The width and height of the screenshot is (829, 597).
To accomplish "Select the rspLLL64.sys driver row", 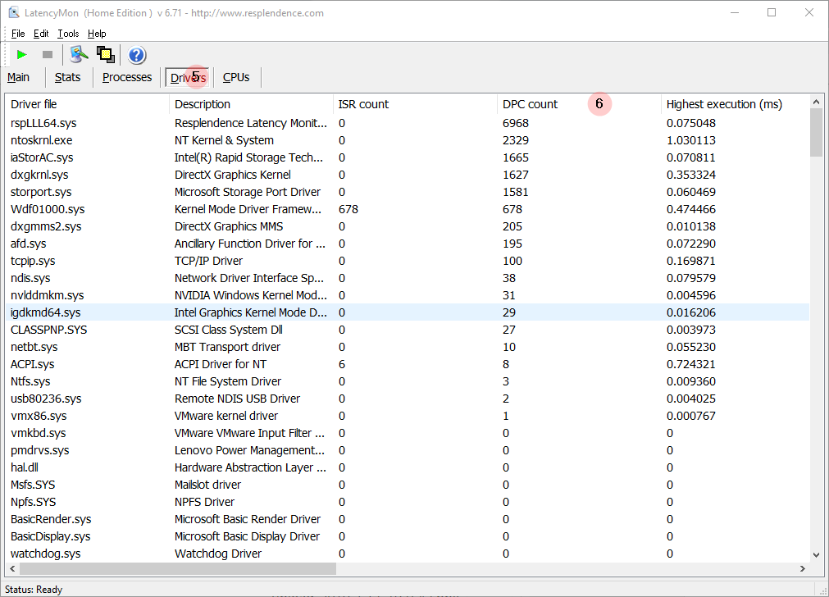I will (407, 123).
